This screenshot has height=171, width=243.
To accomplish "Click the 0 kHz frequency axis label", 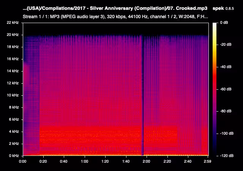I will [x=14, y=156].
